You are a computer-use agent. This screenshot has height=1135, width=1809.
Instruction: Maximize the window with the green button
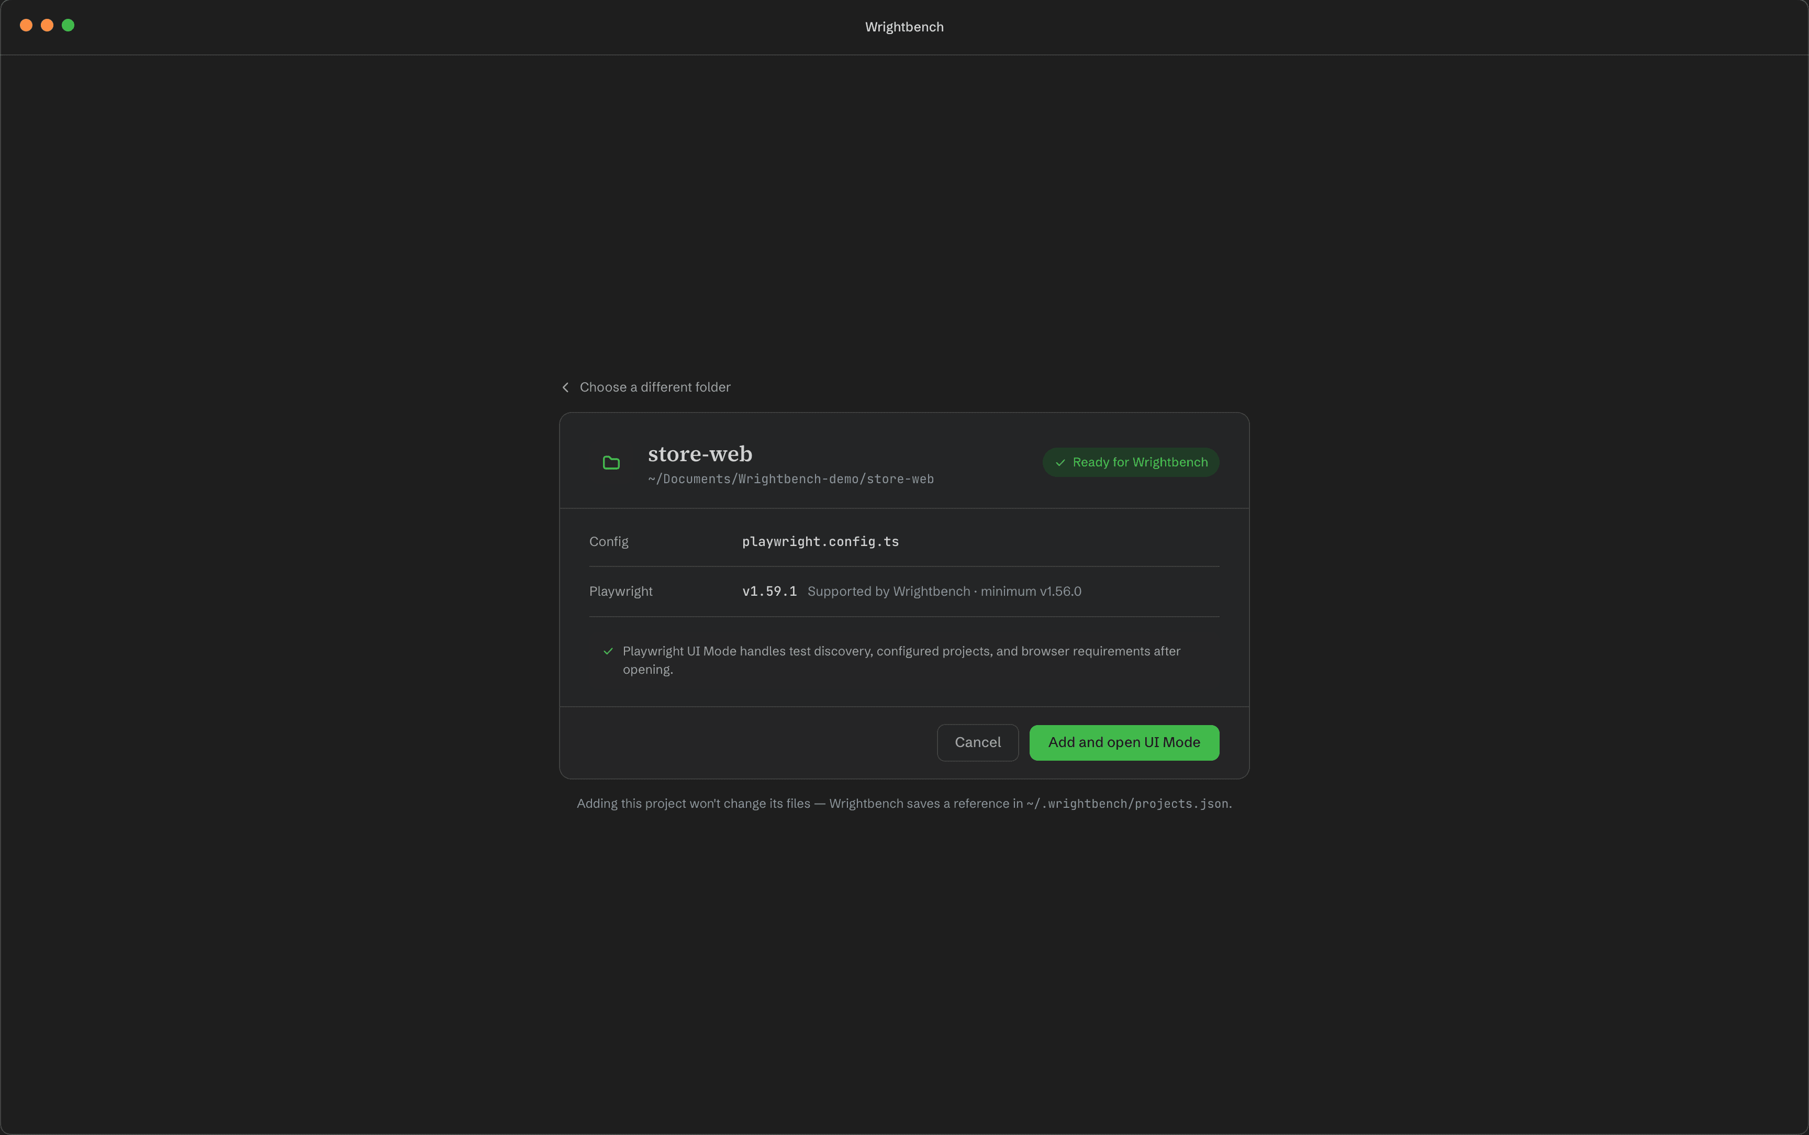[x=68, y=26]
